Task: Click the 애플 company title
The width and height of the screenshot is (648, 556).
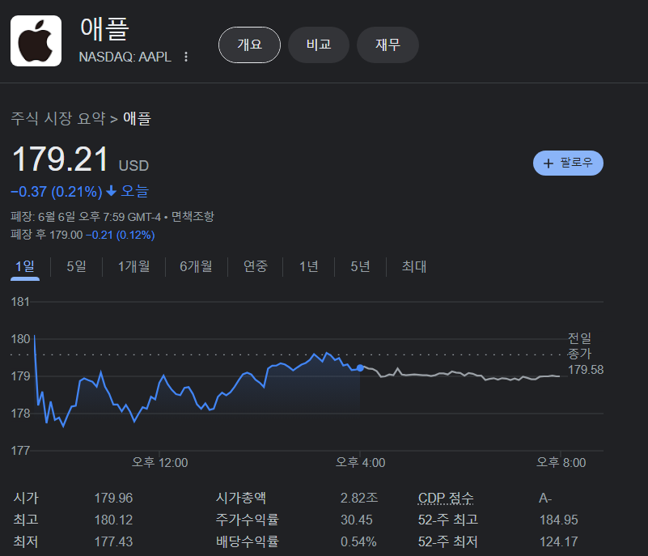Action: click(x=105, y=29)
